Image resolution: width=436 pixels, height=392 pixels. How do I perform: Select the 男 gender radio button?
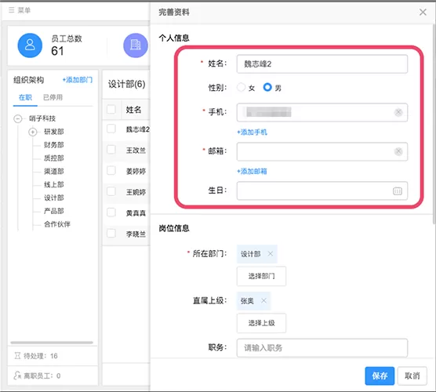(x=267, y=87)
